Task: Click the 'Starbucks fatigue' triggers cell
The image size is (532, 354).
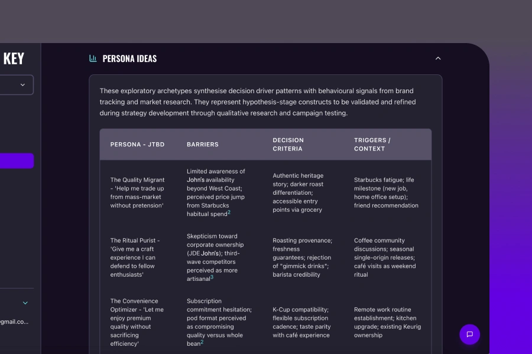Action: pyautogui.click(x=386, y=192)
